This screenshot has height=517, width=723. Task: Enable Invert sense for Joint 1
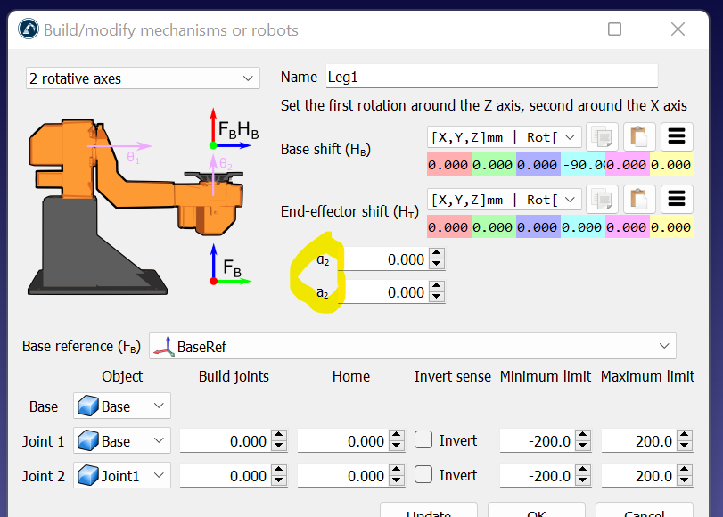tap(424, 440)
